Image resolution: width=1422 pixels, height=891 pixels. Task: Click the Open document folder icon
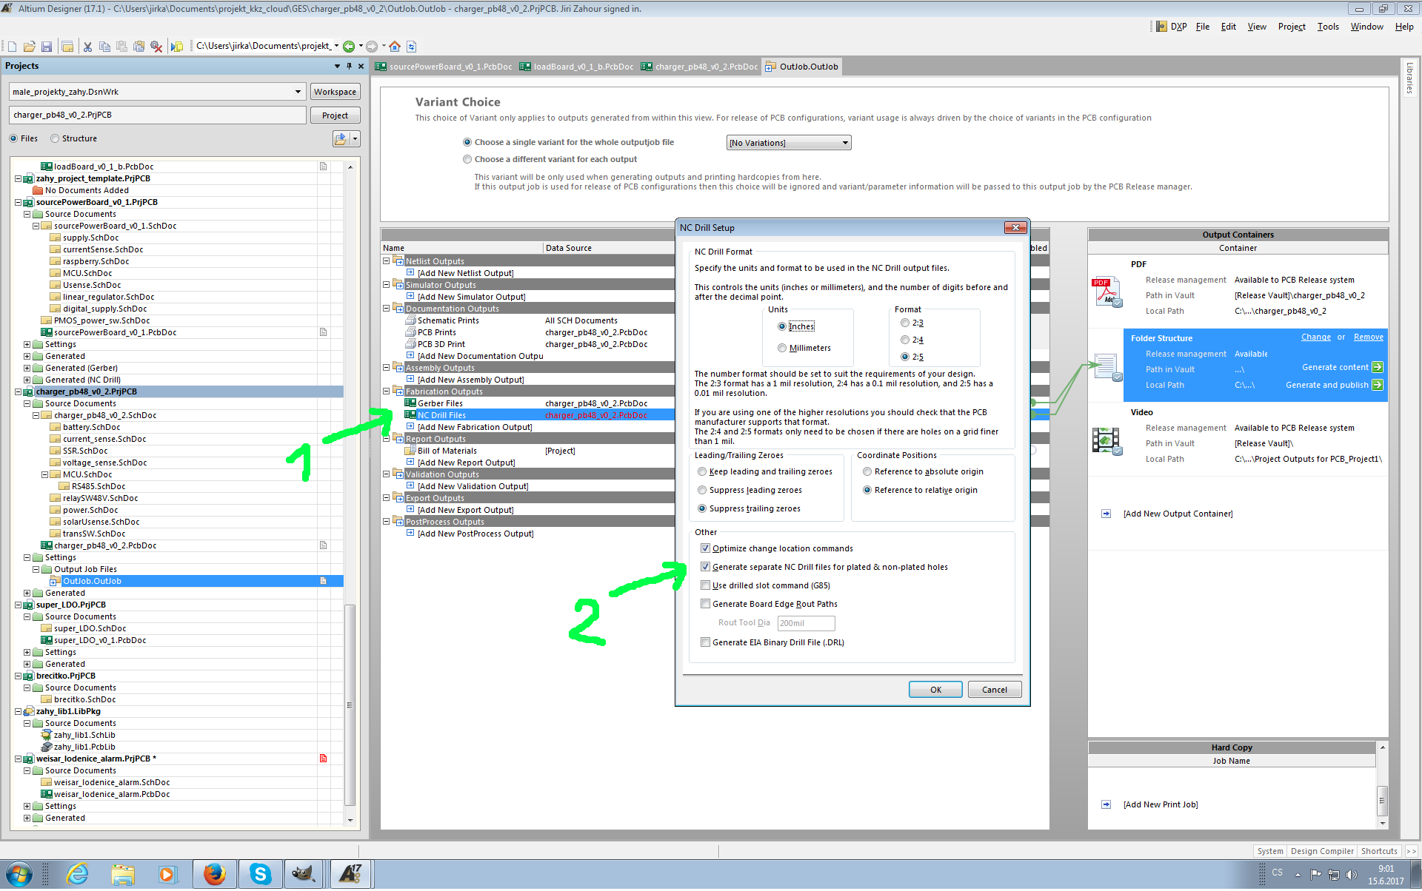[29, 47]
